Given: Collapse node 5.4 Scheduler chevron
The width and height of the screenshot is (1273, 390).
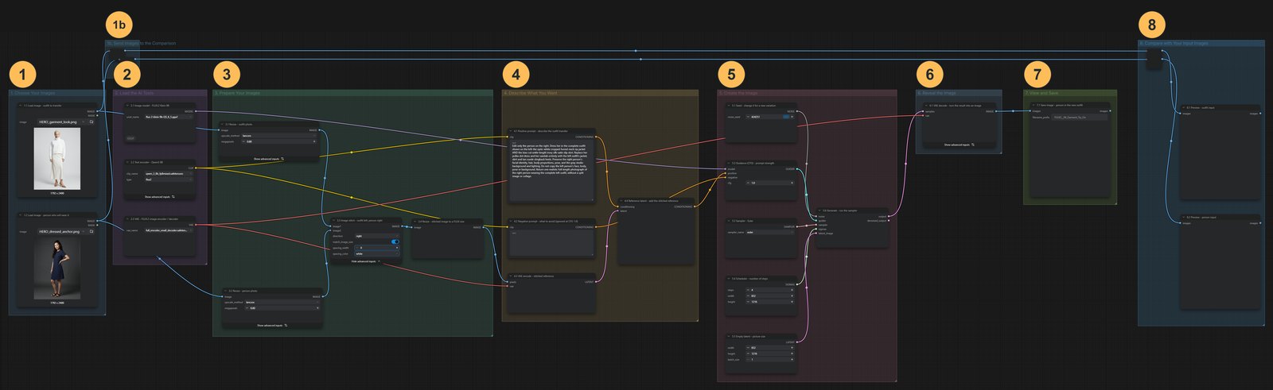Looking at the screenshot, I should coord(729,279).
